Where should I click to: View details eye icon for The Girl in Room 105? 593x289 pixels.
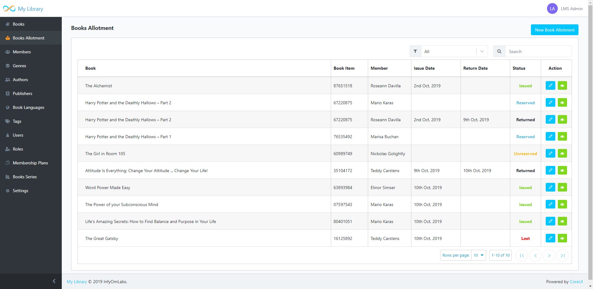coord(562,153)
